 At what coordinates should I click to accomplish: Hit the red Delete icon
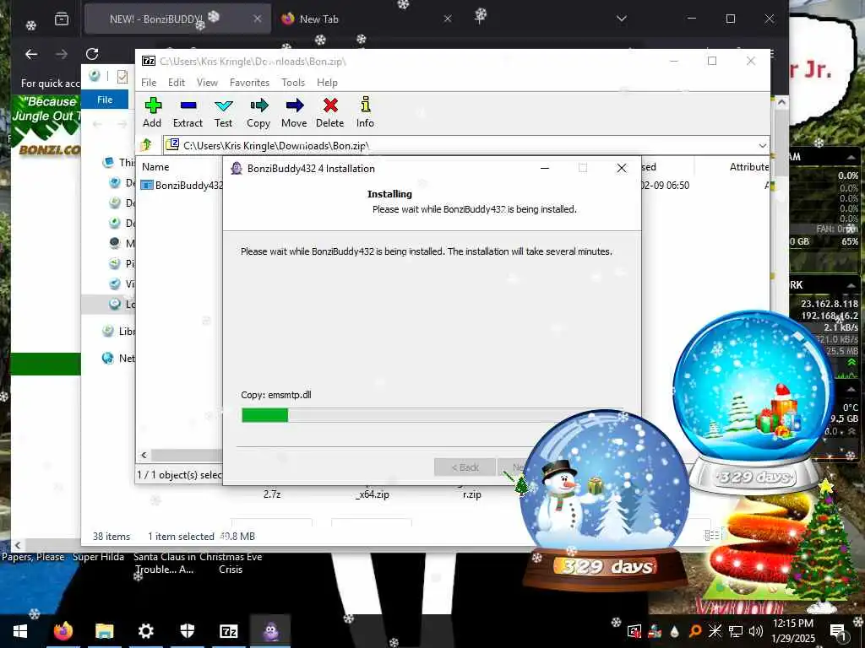tap(330, 112)
